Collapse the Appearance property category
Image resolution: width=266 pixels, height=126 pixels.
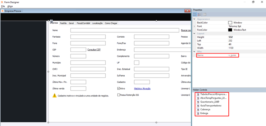194,19
